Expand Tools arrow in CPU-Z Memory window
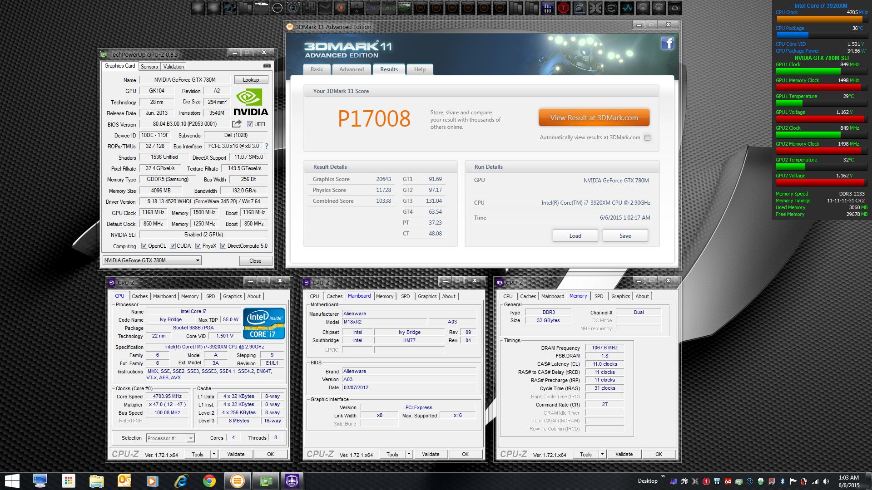The height and width of the screenshot is (490, 872). point(602,454)
